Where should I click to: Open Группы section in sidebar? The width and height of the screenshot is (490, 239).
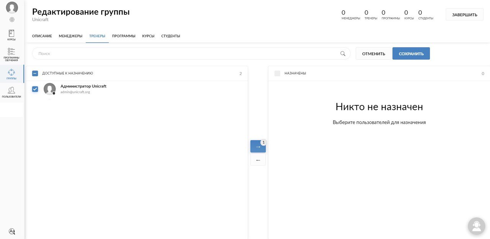(11, 74)
